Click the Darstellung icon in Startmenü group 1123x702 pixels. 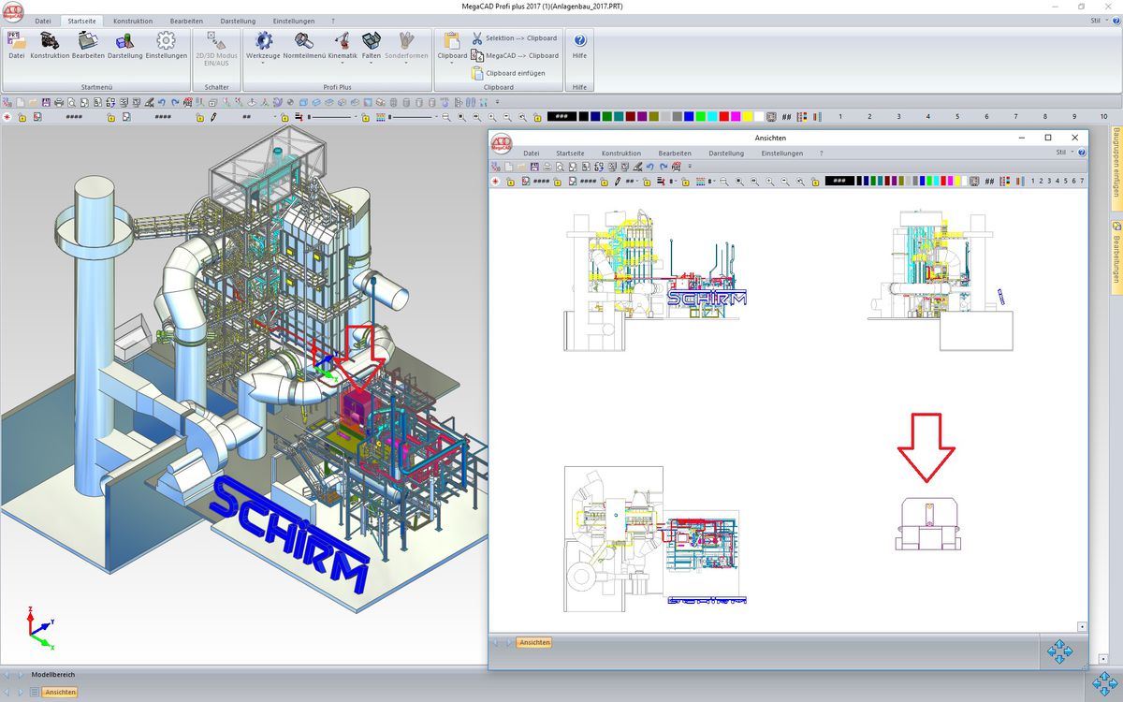click(x=125, y=41)
